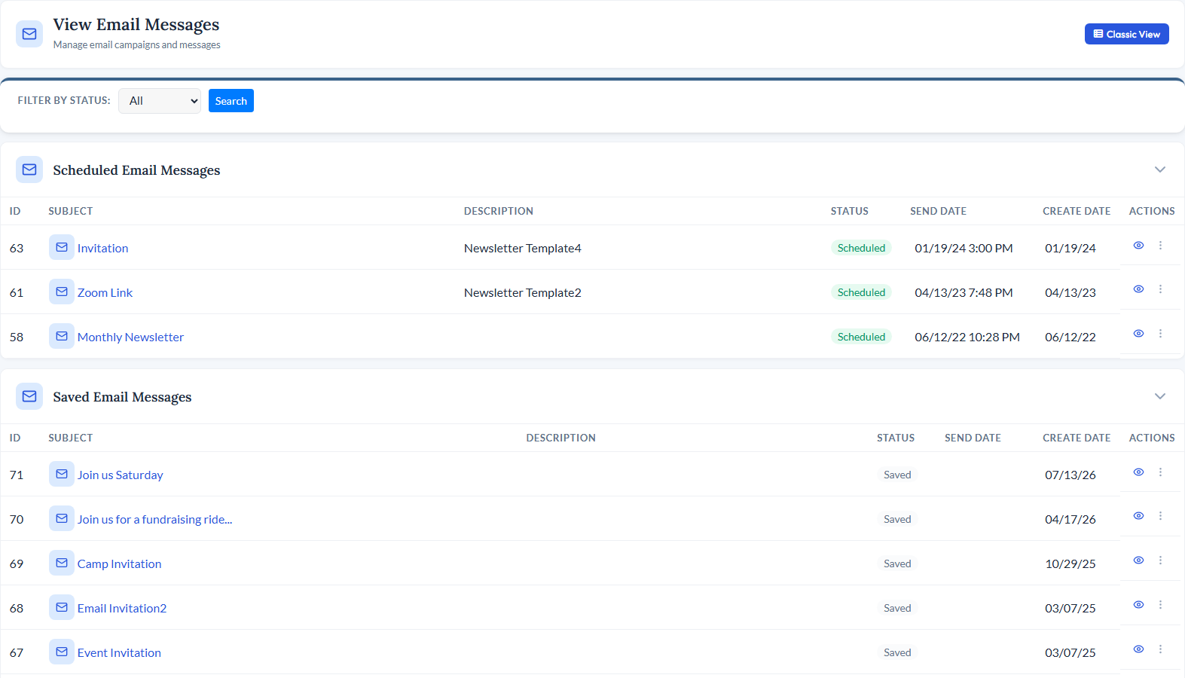Image resolution: width=1185 pixels, height=678 pixels.
Task: Click send date 04/13/23 7:48 PM
Action: [964, 292]
